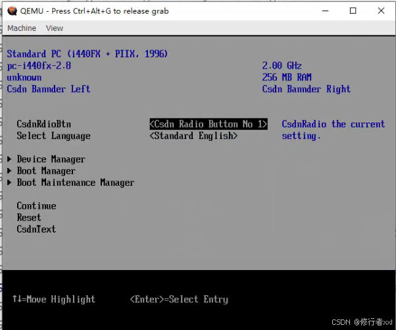Select the Select Language label
Viewport: 396px width, 330px height.
53,136
